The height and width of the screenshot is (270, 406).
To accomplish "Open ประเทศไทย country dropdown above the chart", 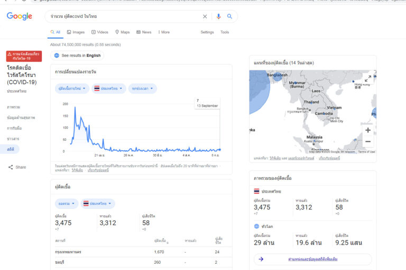I will click(x=109, y=89).
